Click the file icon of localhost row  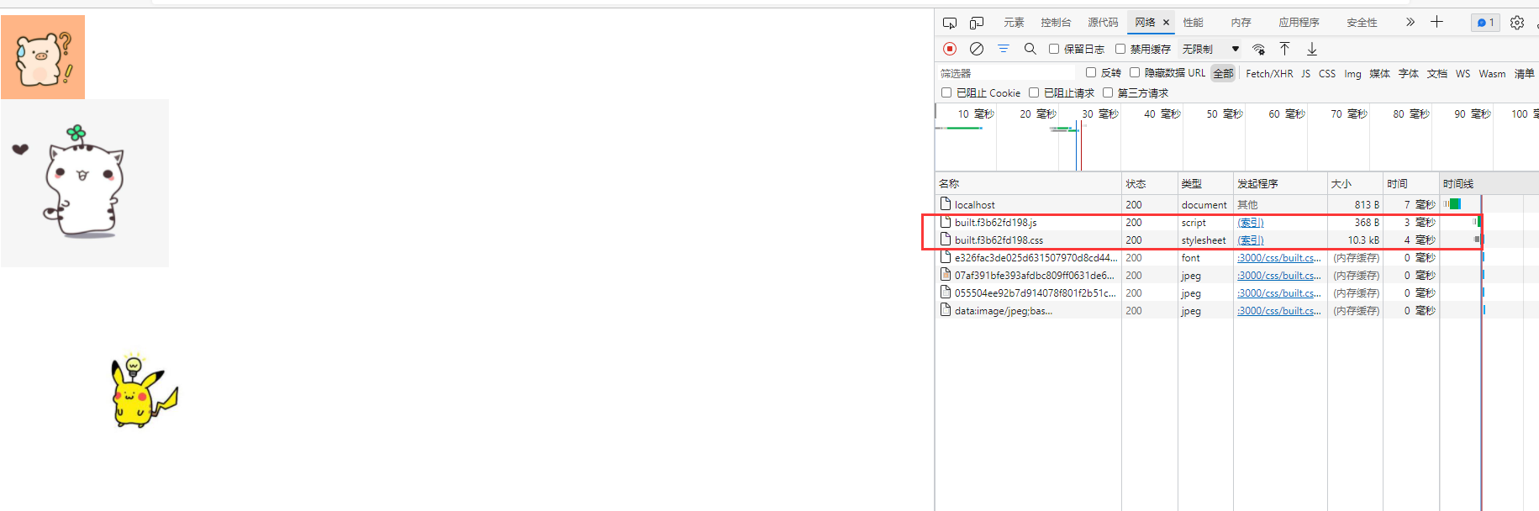(x=946, y=203)
